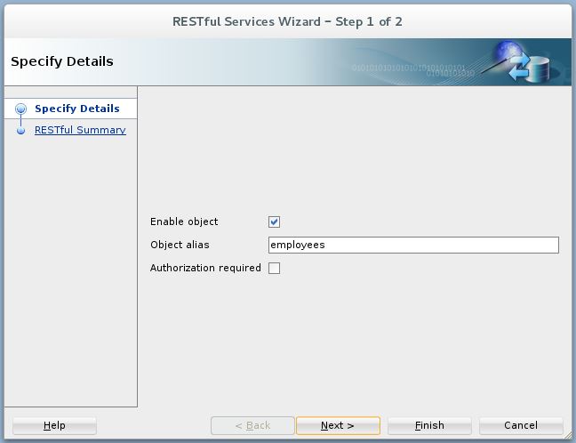
Task: Click the RESTful Summary step bullet icon
Action: click(21, 131)
